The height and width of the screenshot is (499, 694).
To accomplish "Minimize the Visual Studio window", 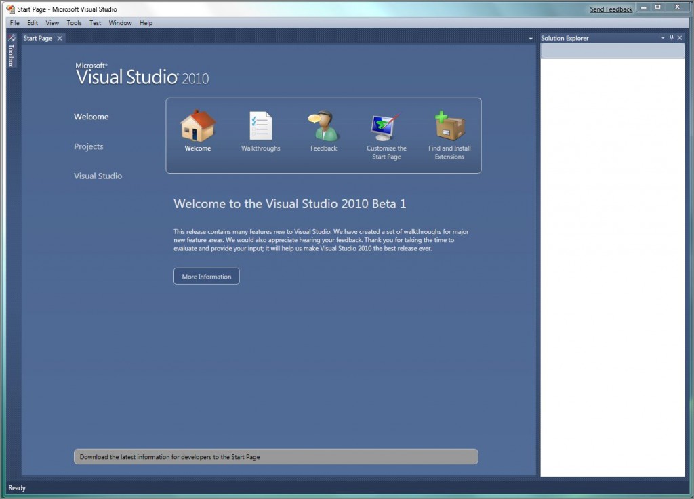I will click(x=644, y=7).
